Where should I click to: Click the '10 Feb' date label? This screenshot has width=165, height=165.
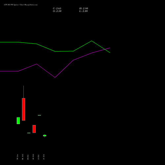[x=33, y=157]
